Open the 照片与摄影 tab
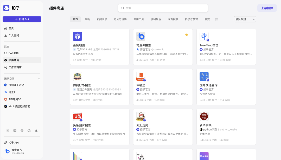Image resolution: width=281 pixels, height=160 pixels. (x=120, y=19)
